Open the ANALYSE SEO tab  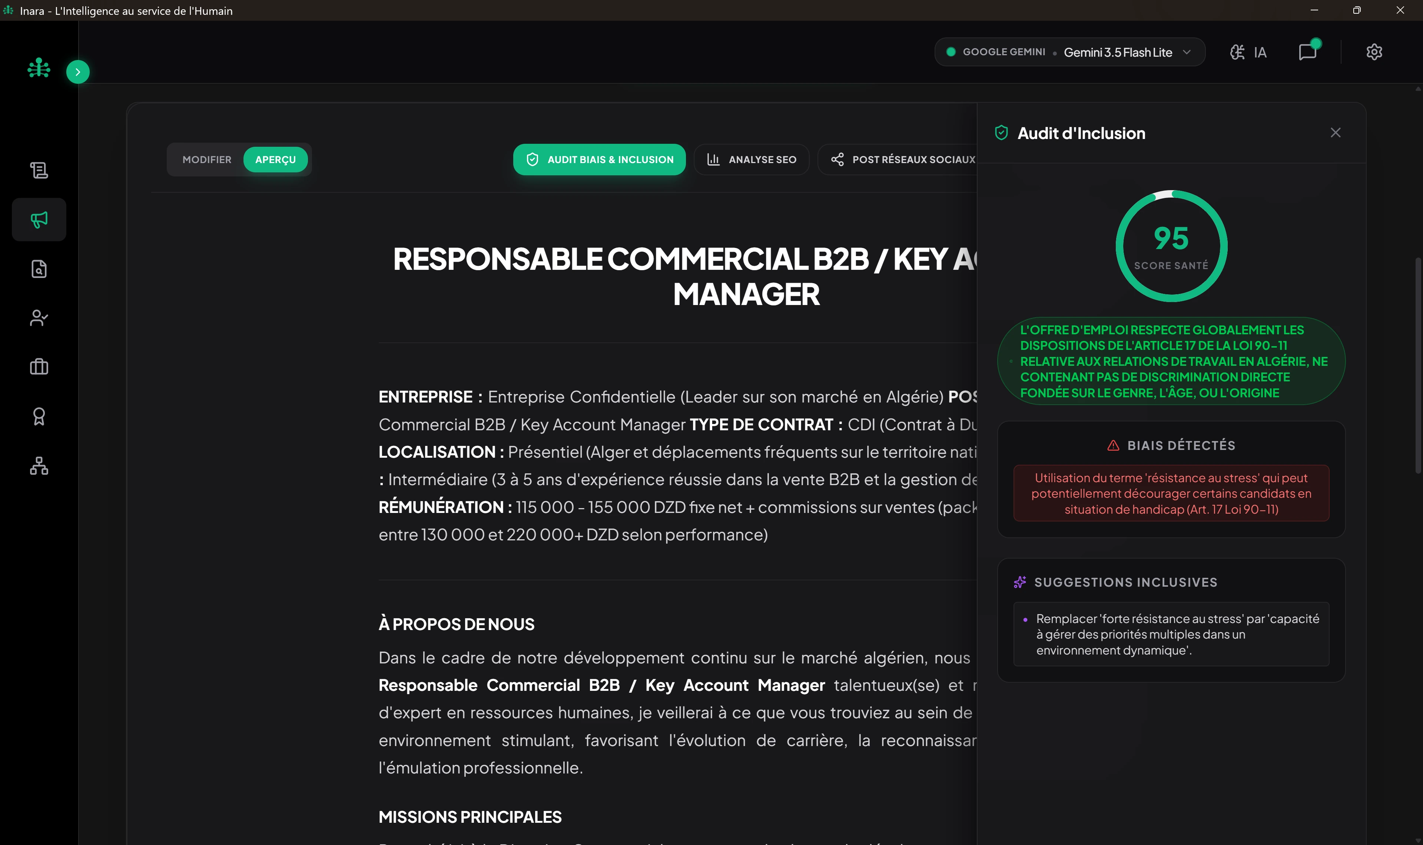752,159
